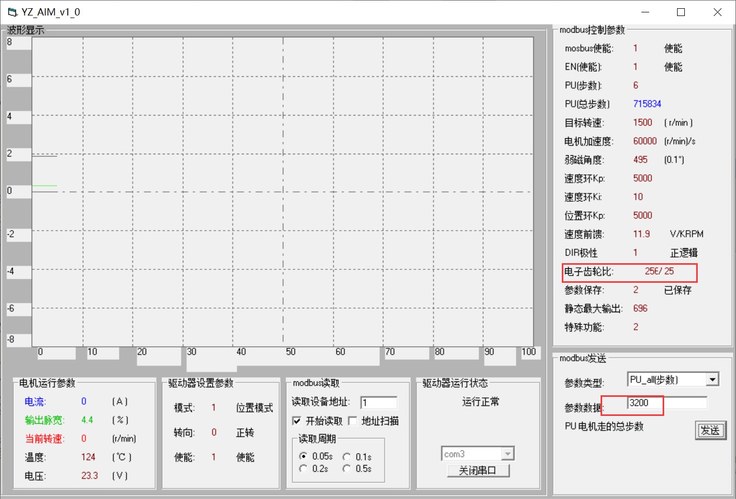This screenshot has width=736, height=499.
Task: Click the 位置环Kp value 5000
Action: pyautogui.click(x=642, y=215)
